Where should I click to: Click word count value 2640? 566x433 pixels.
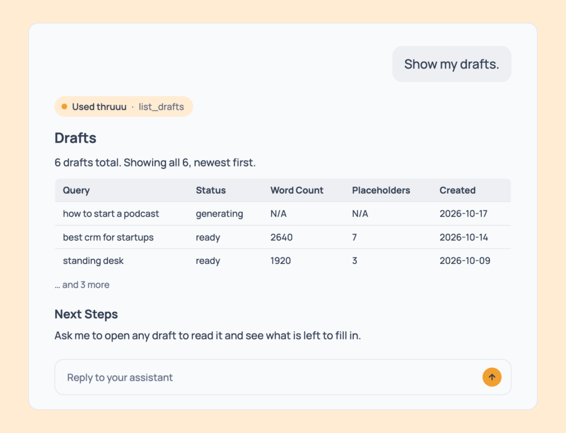[x=281, y=237]
